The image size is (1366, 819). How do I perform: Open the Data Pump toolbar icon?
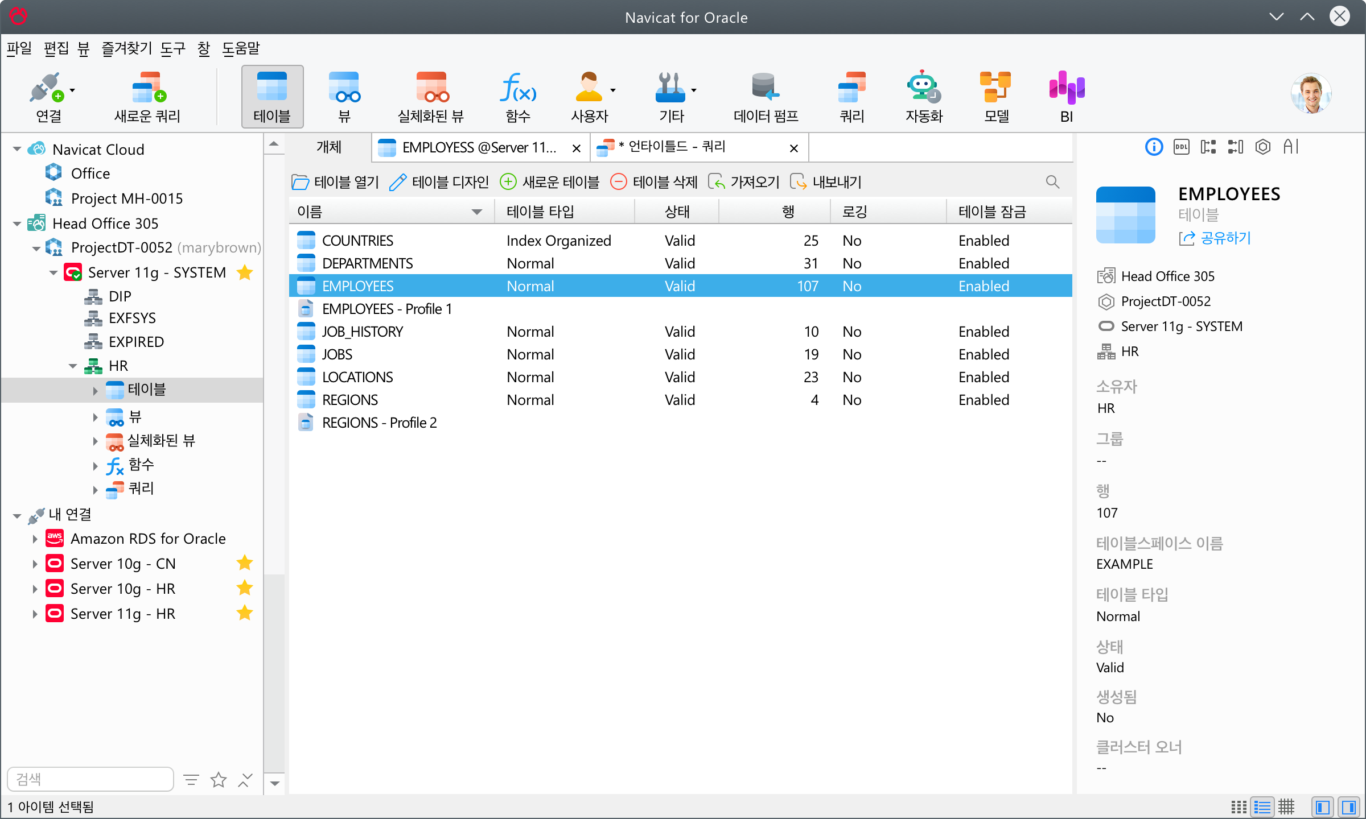766,98
